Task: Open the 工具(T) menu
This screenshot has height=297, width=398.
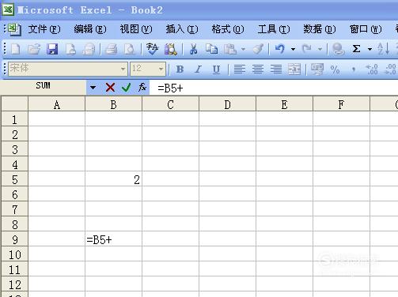Action: (274, 29)
